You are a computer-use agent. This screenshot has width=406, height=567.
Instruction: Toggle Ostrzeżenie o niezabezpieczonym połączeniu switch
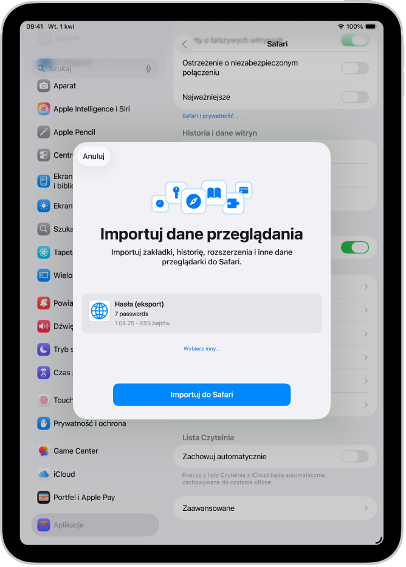click(355, 68)
